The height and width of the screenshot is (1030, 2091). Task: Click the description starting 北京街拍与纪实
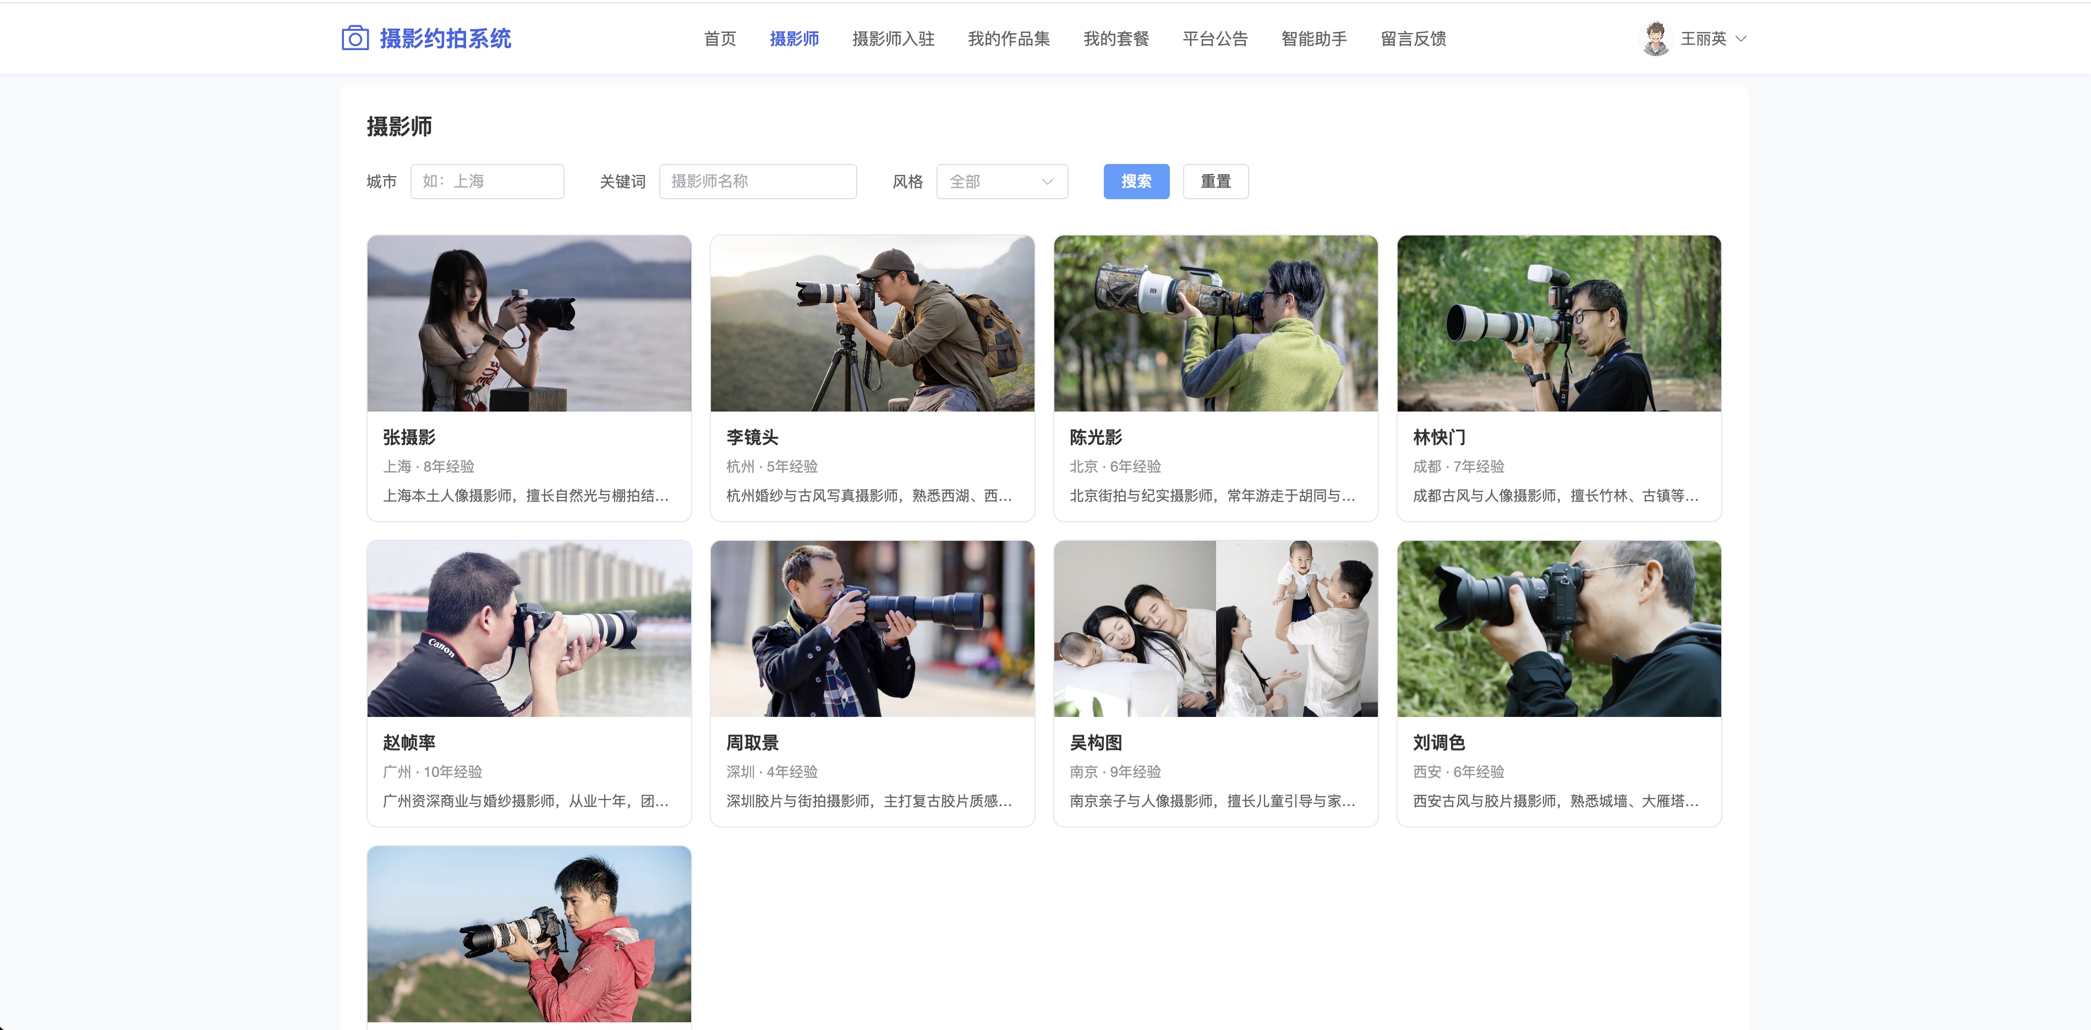coord(1213,496)
